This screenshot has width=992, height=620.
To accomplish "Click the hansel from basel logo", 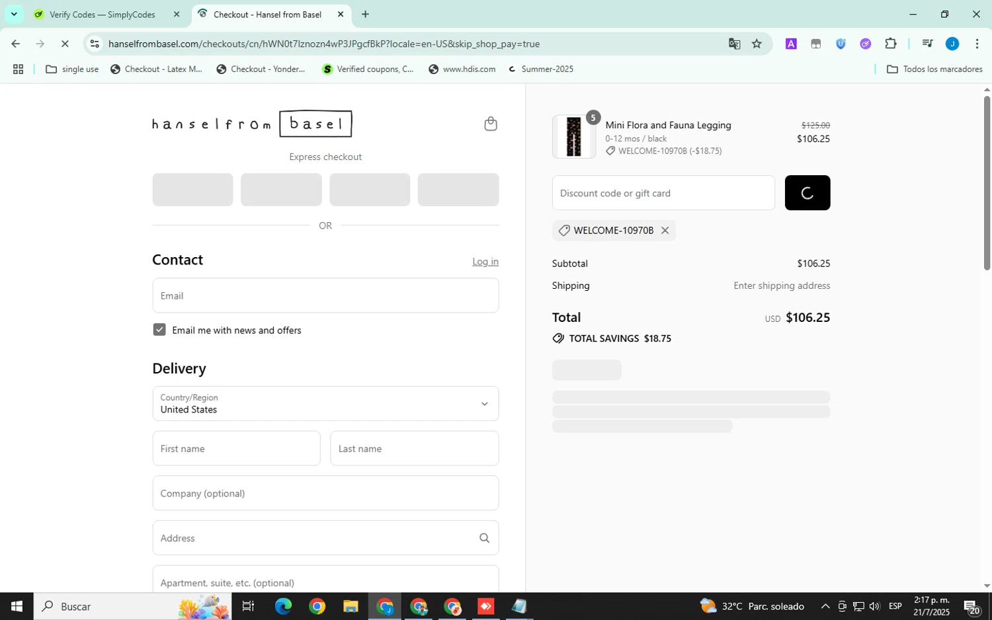I will (252, 124).
